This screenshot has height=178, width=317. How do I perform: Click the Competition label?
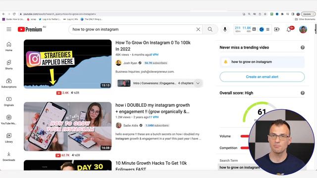[x=228, y=148]
